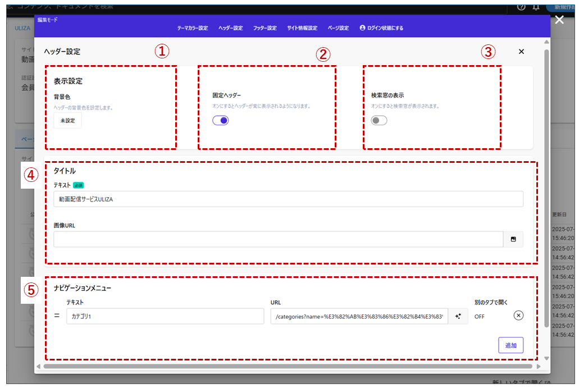Enable the 検索窓の表示 toggle
Image resolution: width=579 pixels, height=388 pixels.
click(379, 120)
